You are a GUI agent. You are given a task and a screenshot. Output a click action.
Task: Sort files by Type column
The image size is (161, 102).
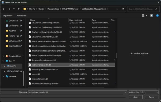pos(94,20)
